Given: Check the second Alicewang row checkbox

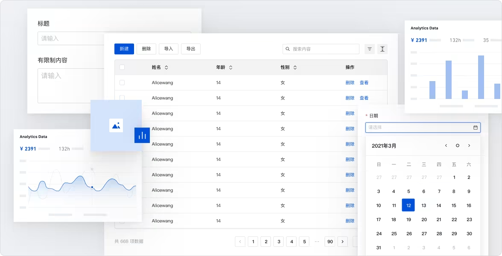Looking at the screenshot, I should 122,98.
